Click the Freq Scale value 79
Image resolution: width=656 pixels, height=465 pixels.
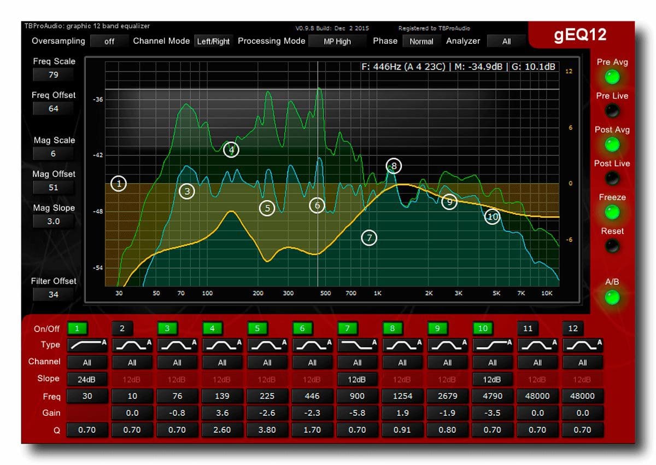[x=54, y=75]
